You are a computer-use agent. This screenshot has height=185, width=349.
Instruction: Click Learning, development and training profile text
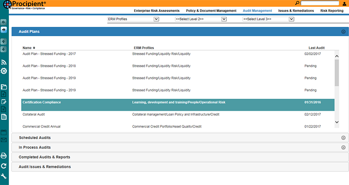click(x=179, y=102)
